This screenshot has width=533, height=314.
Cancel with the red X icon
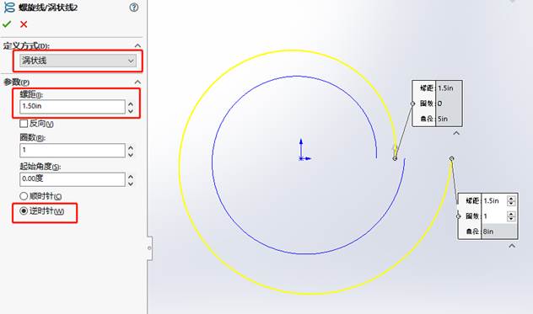coord(24,24)
